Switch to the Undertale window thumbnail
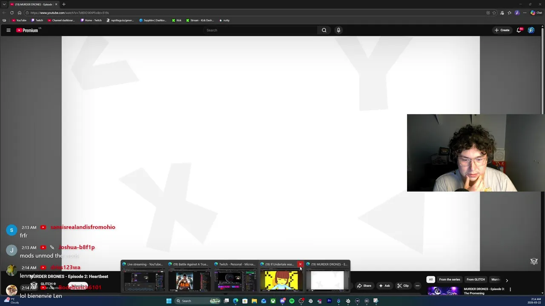Screen dimensions: 545x306 tap(281, 280)
